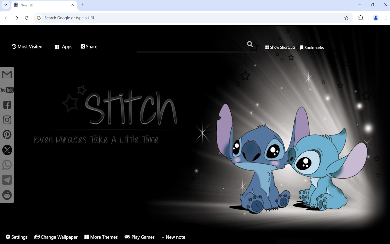This screenshot has height=244, width=390.
Task: Open Gmail from the sidebar
Action: click(7, 74)
